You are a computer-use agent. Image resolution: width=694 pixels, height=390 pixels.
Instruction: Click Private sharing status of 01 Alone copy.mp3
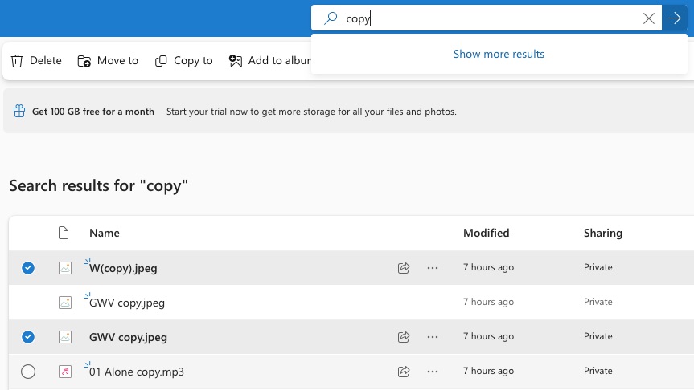[598, 371]
